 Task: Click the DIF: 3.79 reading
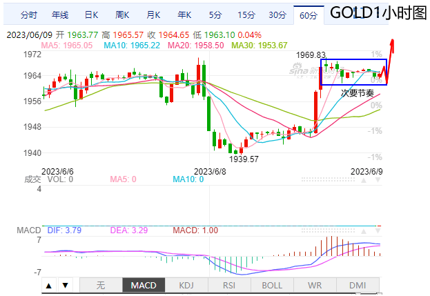[64, 230]
